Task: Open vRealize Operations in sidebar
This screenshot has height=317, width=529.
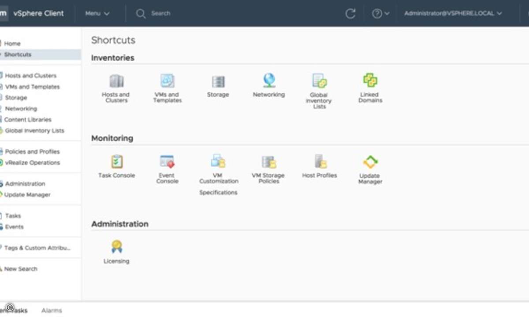Action: click(33, 163)
